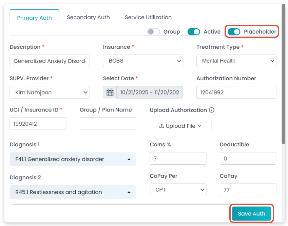Click the Authorization Number input field
This screenshot has width=288, height=226.
(236, 92)
